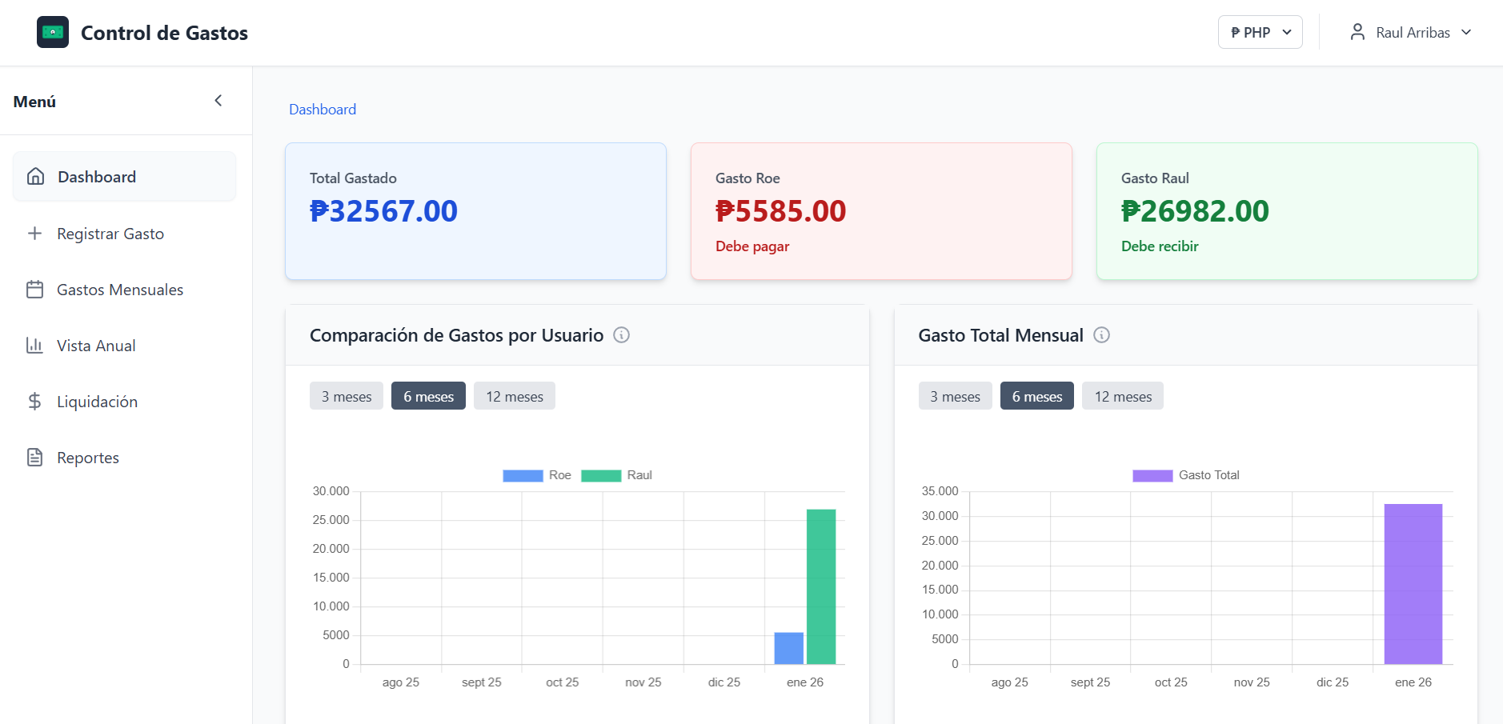The width and height of the screenshot is (1503, 724).
Task: Toggle the purple Gasto Total legend swatch
Action: (x=1152, y=475)
